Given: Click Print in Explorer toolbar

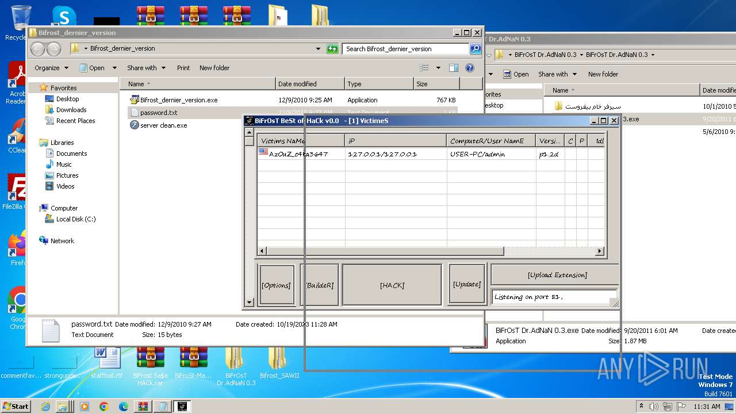Looking at the screenshot, I should pyautogui.click(x=183, y=68).
